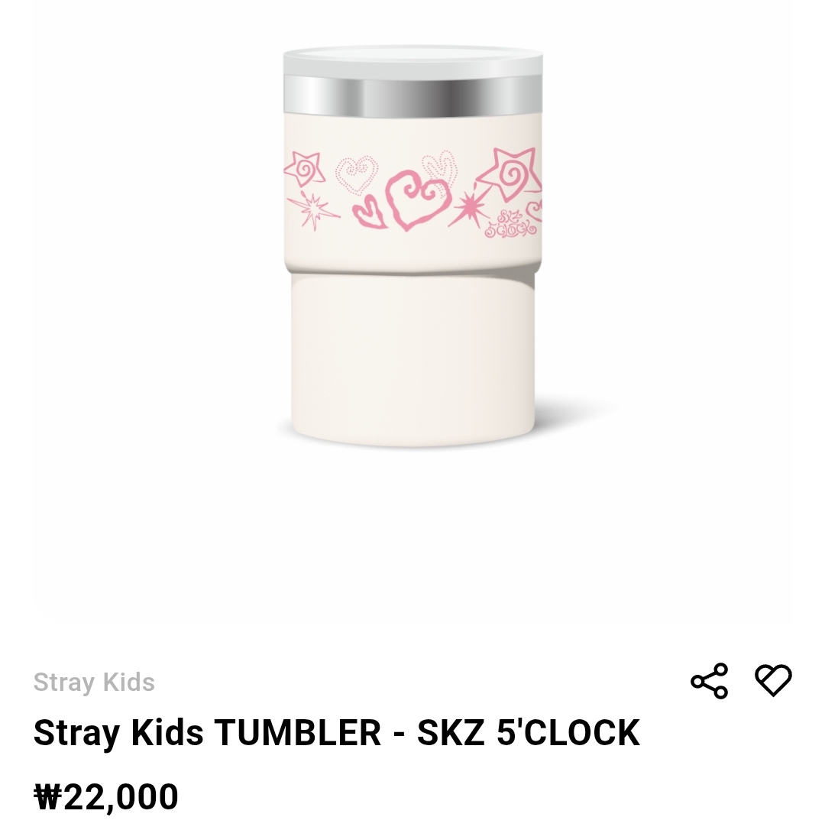Click the dotted outline heart graphic
The image size is (825, 830).
[357, 174]
